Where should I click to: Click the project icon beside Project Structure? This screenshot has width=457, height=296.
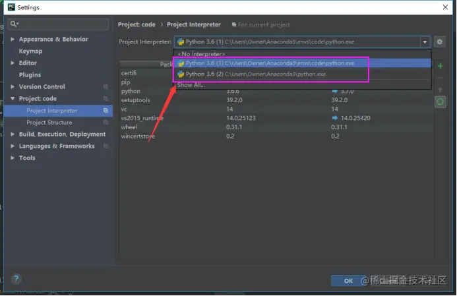pos(106,123)
